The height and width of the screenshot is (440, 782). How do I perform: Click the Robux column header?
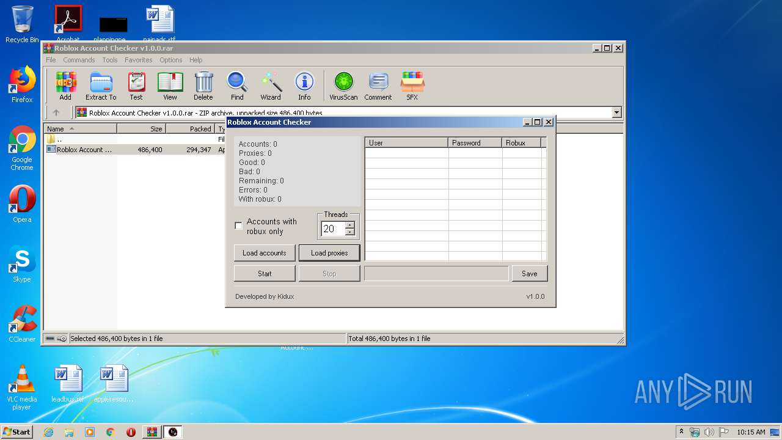522,143
